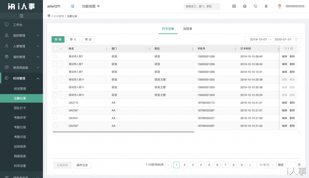Open the notification bell icon
Screen dimensions: 309x178
click(x=266, y=6)
